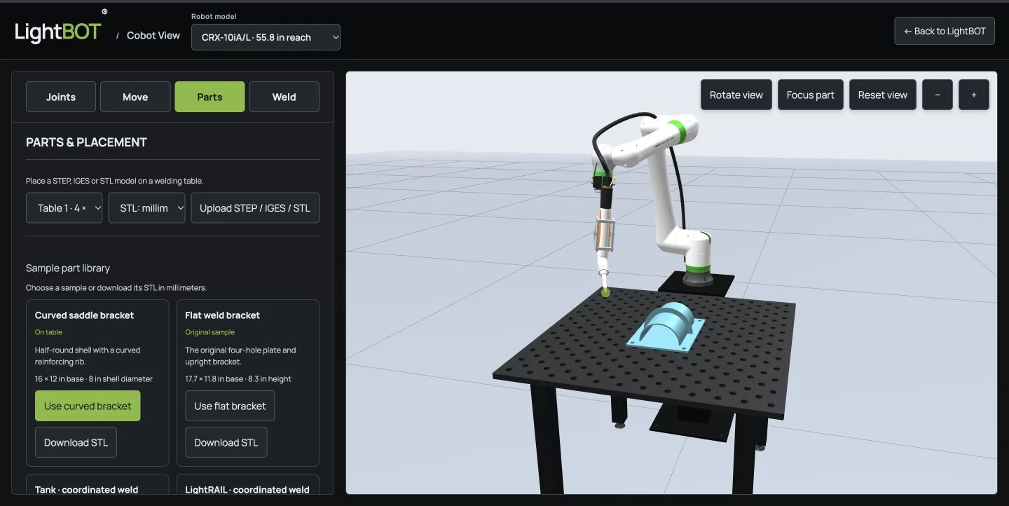Click the PARTS & PLACEMENT heading
Viewport: 1009px width, 506px height.
(86, 142)
